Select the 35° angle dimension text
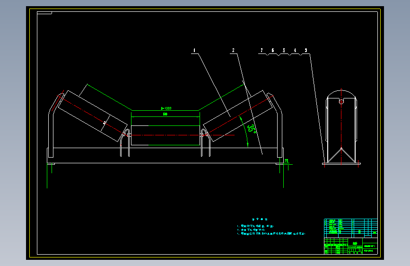The height and width of the screenshot is (266, 410). [x=251, y=128]
